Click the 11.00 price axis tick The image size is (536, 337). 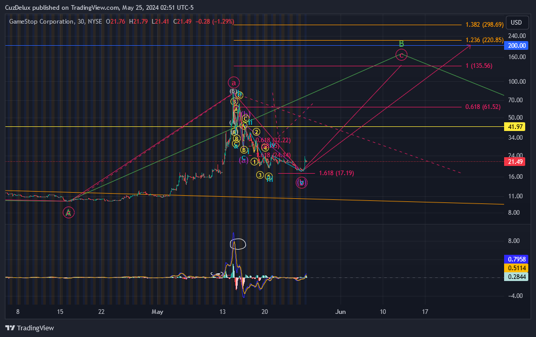click(x=515, y=196)
